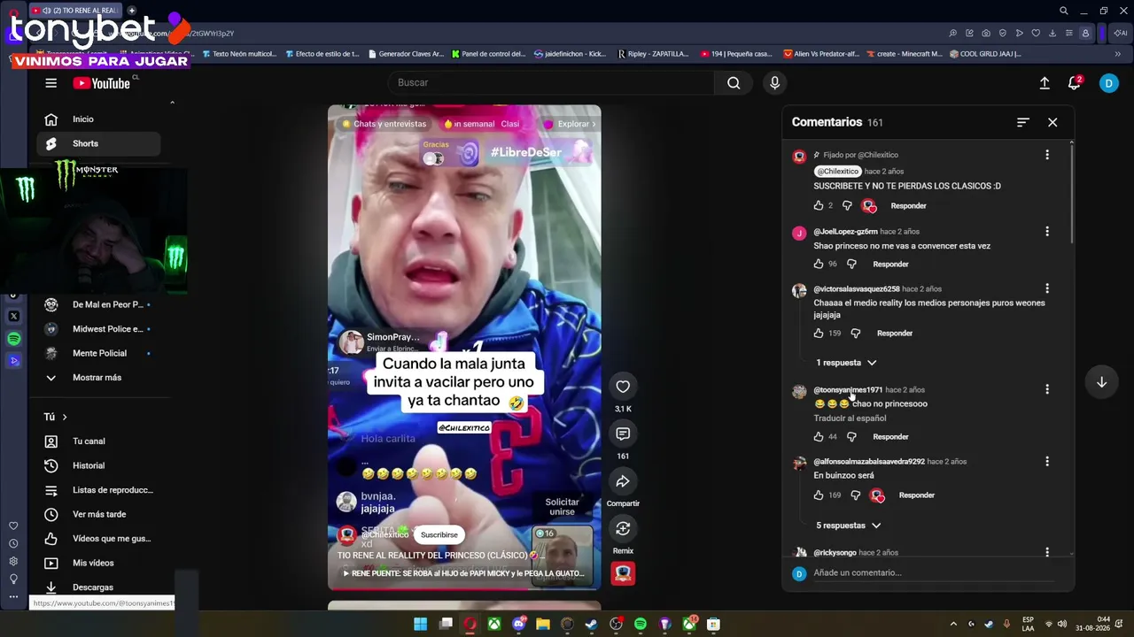Start voice search with the microphone
The image size is (1134, 637).
pos(774,82)
